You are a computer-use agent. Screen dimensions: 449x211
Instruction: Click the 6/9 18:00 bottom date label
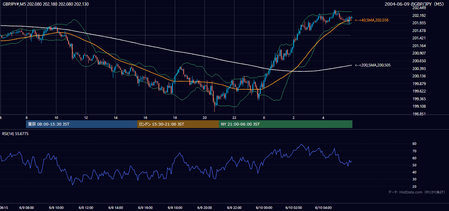click(x=175, y=208)
